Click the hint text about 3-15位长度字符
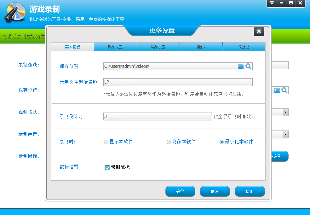The image size is (310, 215). tap(173, 94)
